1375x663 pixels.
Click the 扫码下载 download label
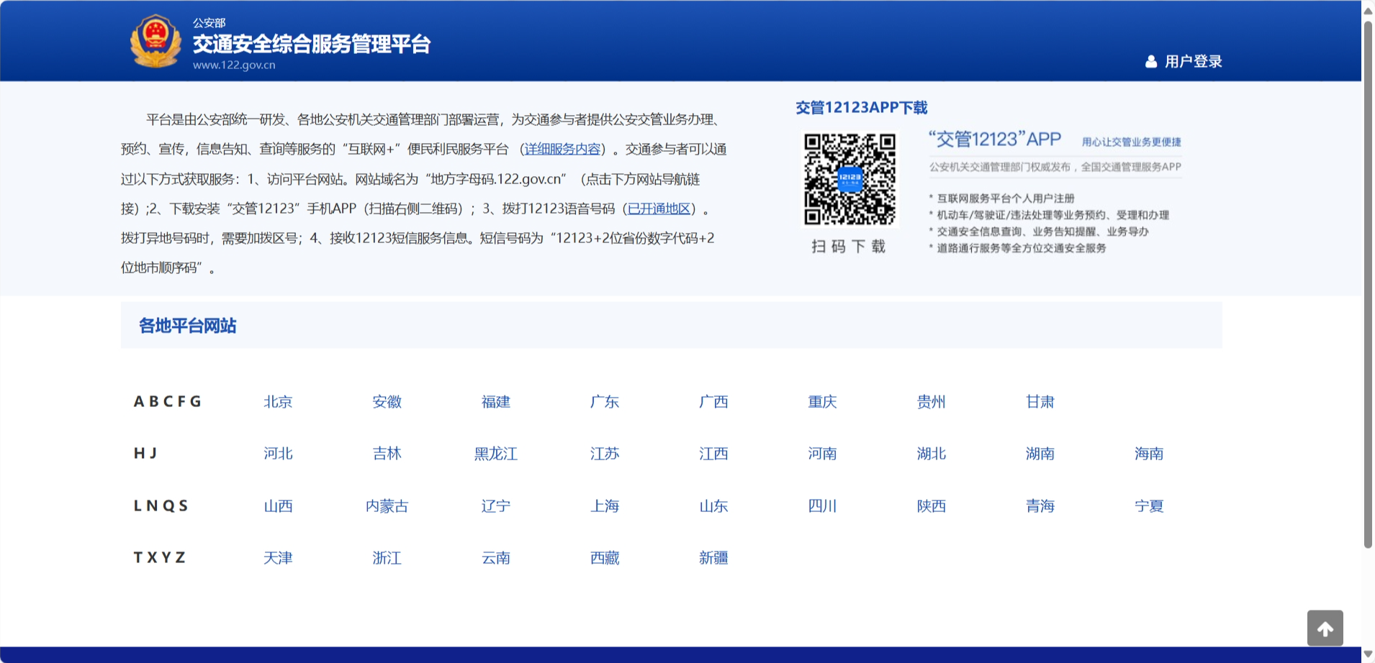(848, 247)
